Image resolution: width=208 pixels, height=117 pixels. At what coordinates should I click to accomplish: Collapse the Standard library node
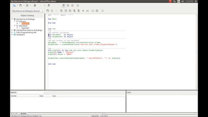(15, 26)
